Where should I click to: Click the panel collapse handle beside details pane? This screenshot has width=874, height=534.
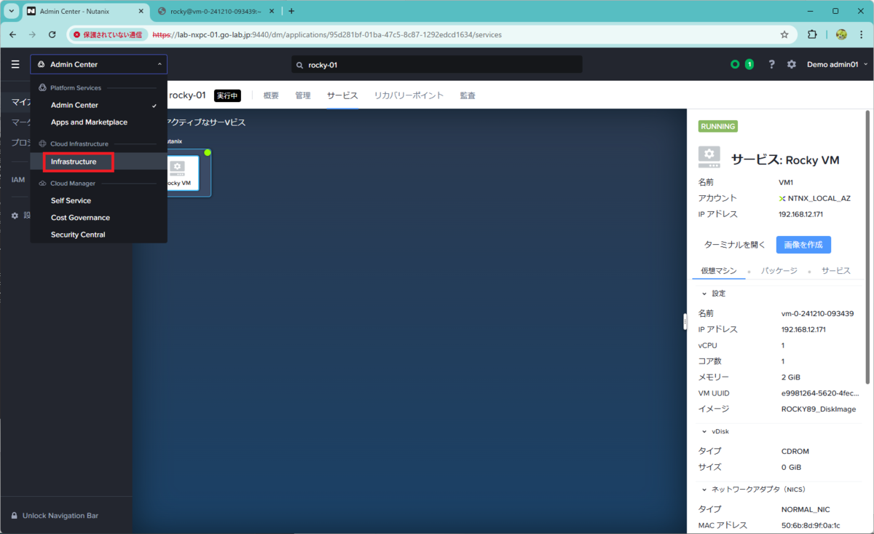tap(684, 321)
